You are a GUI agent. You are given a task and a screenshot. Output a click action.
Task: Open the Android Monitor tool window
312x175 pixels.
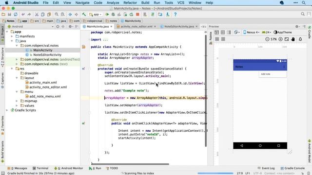[68, 168]
